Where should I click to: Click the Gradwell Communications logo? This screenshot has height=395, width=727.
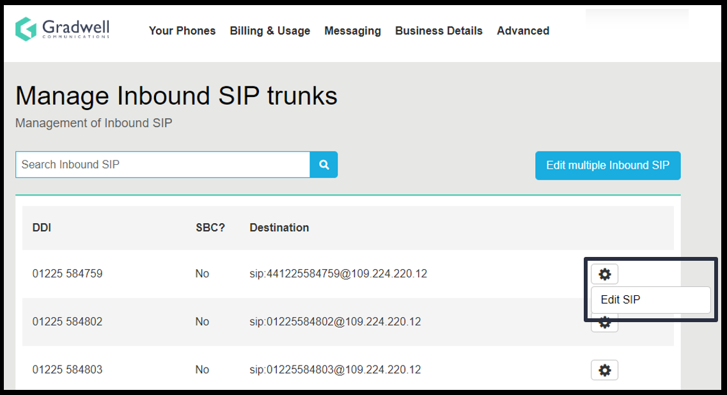click(62, 29)
